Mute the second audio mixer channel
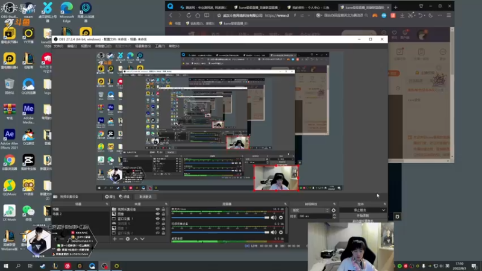Viewport: 482px width, 271px height. point(274,232)
